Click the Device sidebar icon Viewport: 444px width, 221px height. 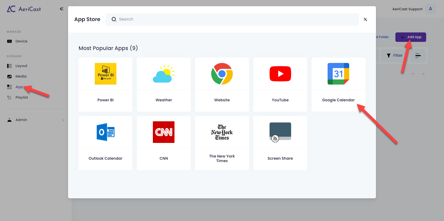pyautogui.click(x=9, y=41)
